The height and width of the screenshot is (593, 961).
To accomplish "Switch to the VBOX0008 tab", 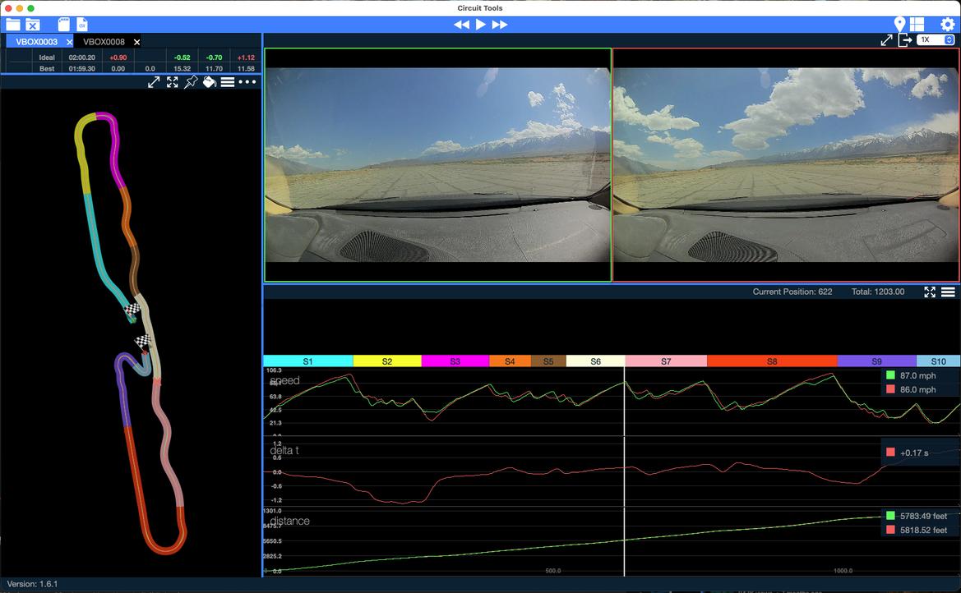I will 104,42.
